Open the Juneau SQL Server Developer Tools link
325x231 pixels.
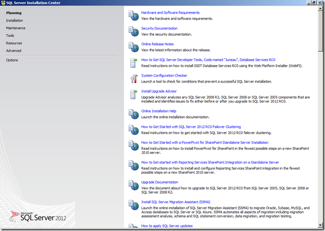coord(208,60)
